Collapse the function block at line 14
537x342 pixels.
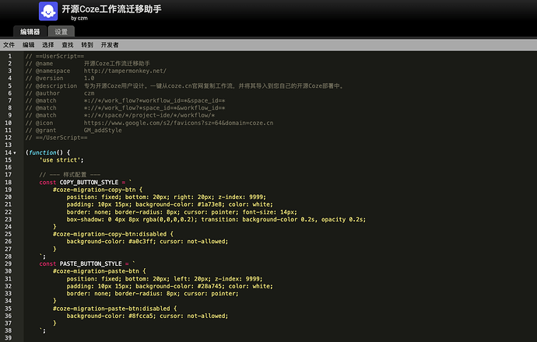pyautogui.click(x=15, y=153)
